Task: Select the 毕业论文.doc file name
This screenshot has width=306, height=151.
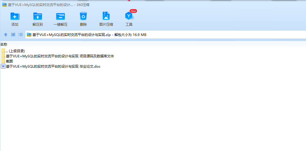Action: click(x=53, y=66)
